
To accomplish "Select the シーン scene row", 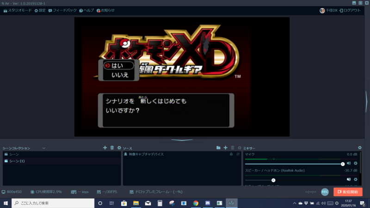I will (x=62, y=154).
